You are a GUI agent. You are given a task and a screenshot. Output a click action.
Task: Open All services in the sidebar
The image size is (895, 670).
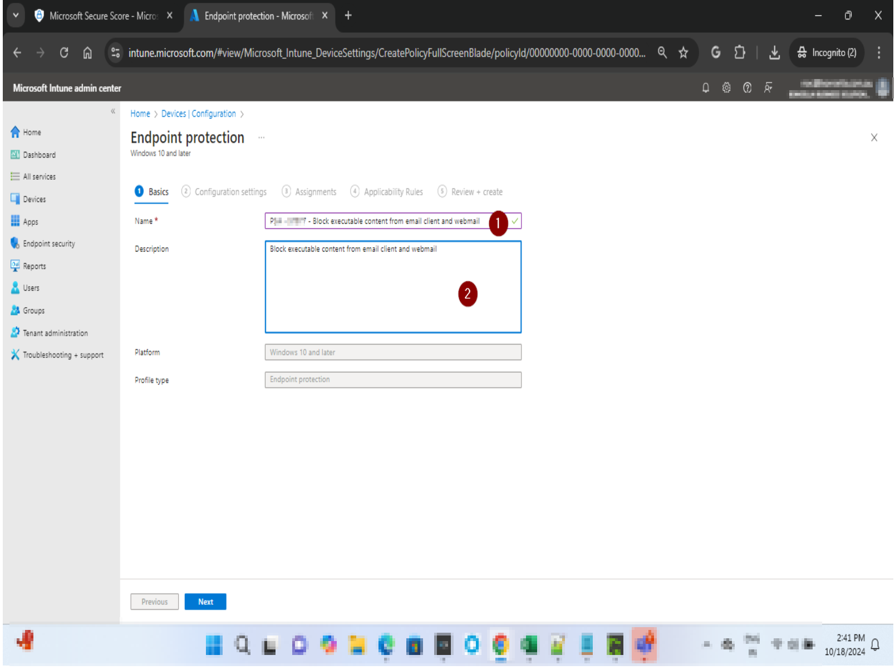33,177
